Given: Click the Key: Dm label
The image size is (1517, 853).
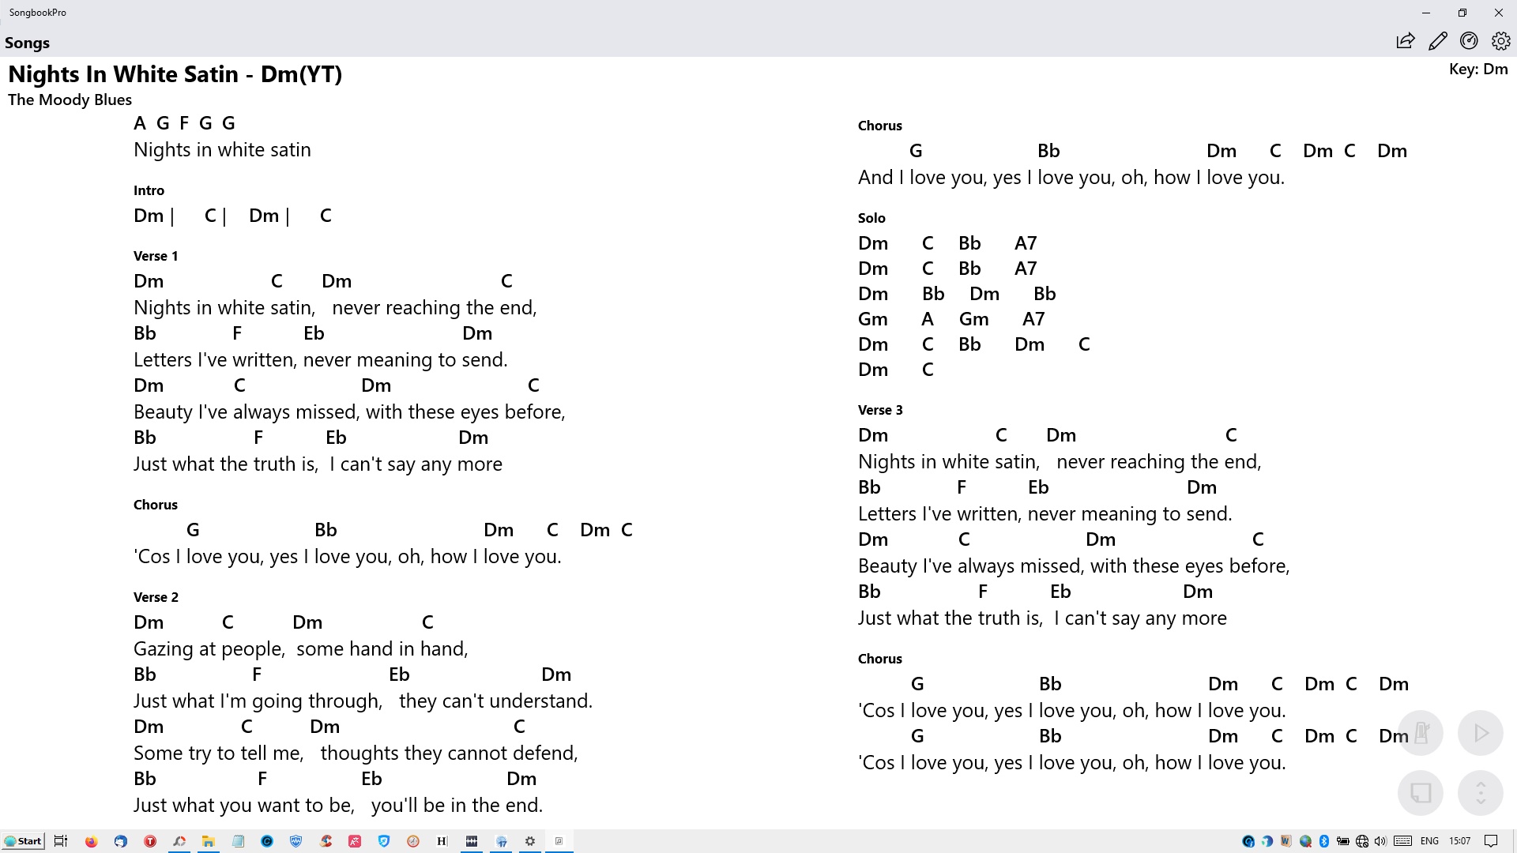Looking at the screenshot, I should [1478, 70].
